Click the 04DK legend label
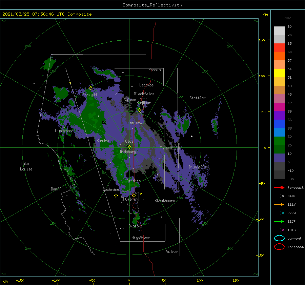The height and width of the screenshot is (285, 305). 291,196
